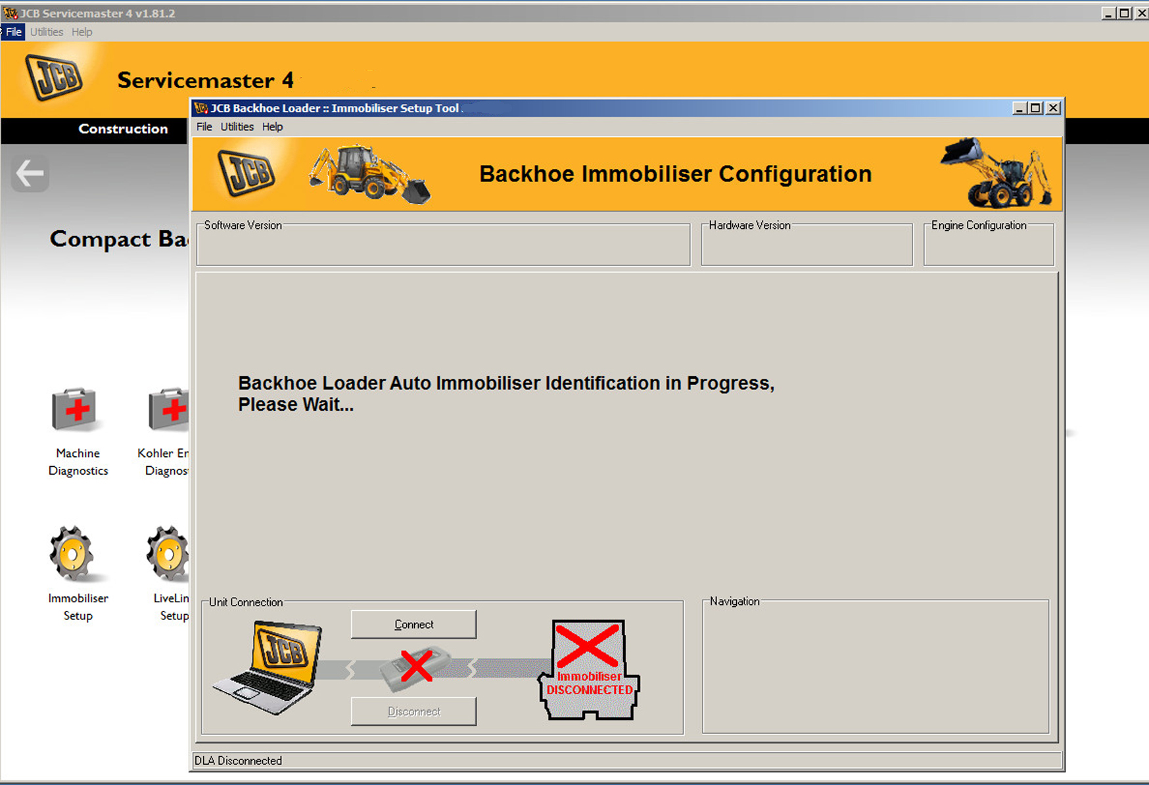This screenshot has height=785, width=1149.
Task: Open the Machine Diagnostics first-aid icon
Action: pyautogui.click(x=76, y=410)
